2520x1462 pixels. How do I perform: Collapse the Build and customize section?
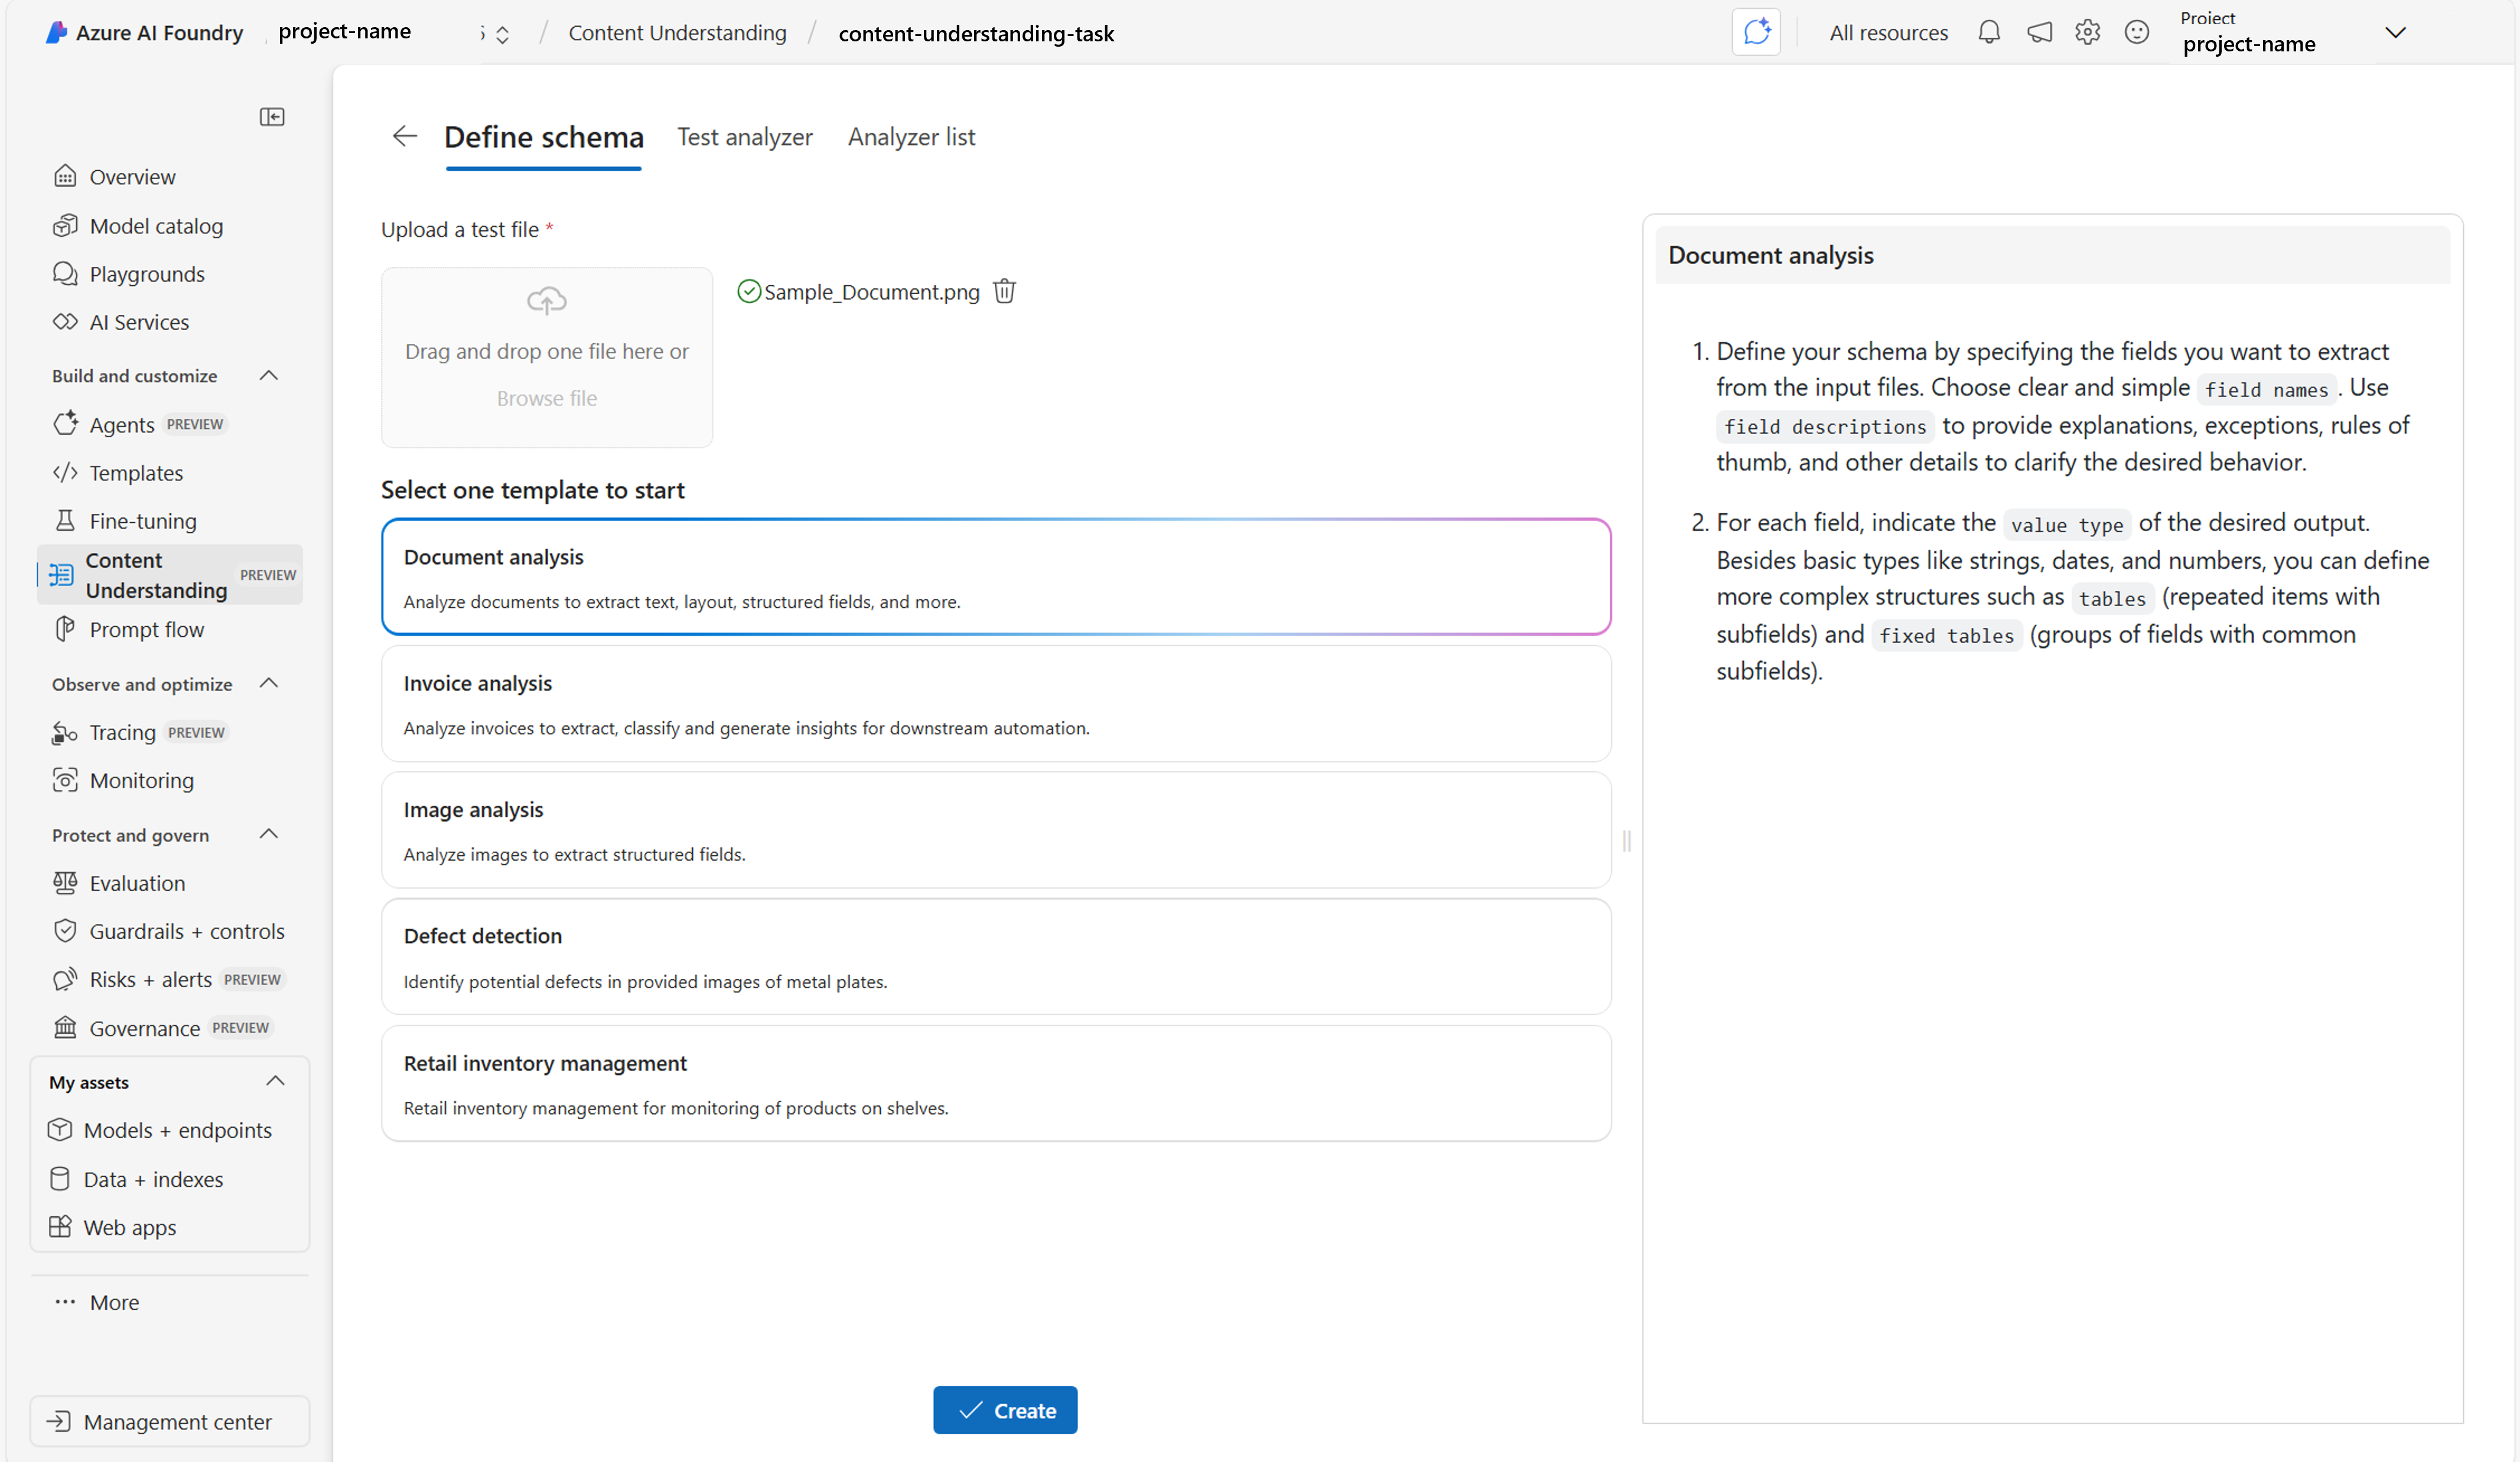(268, 376)
